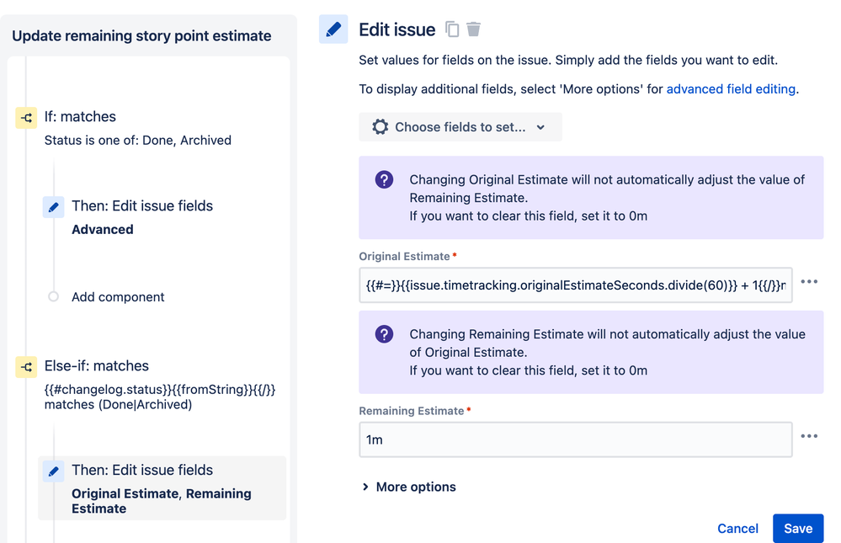Image resolution: width=841 pixels, height=543 pixels.
Task: Click the Original Estimate help question icon
Action: [384, 179]
